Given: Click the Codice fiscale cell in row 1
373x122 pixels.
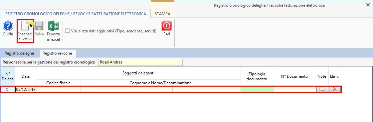Looking at the screenshot, I should (x=59, y=89).
